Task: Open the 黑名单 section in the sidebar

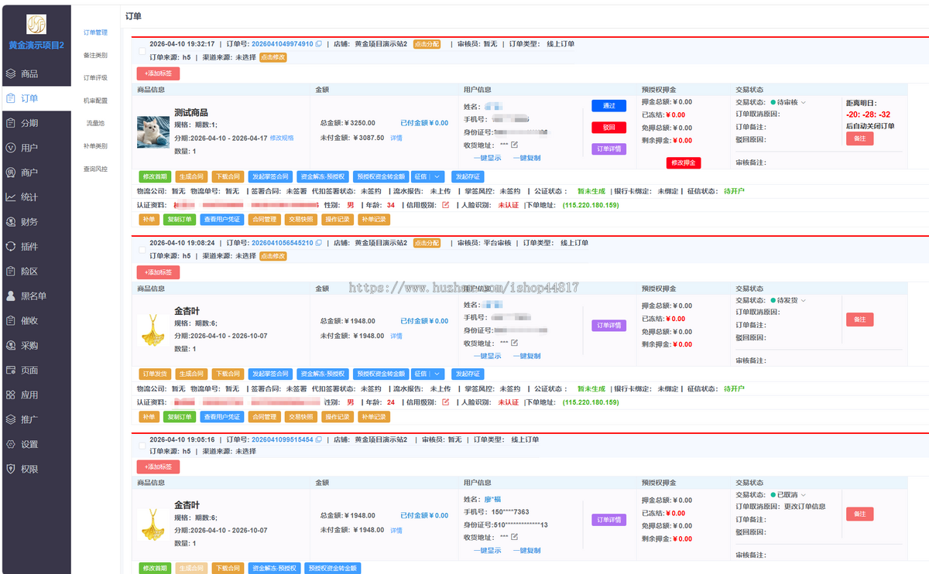Action: [35, 296]
